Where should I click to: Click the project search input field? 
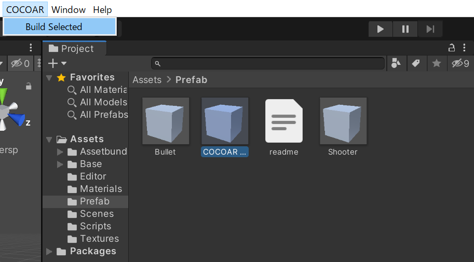click(268, 63)
